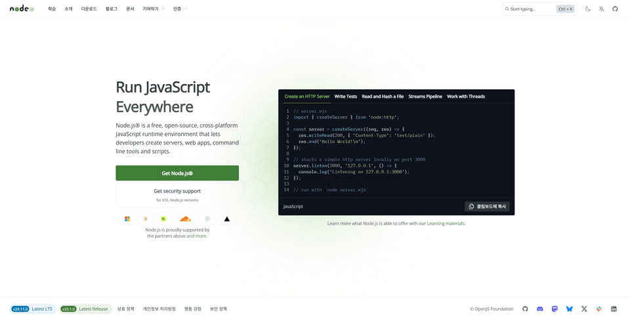This screenshot has width=630, height=319.
Task: Open the 인증 external link
Action: 180,9
